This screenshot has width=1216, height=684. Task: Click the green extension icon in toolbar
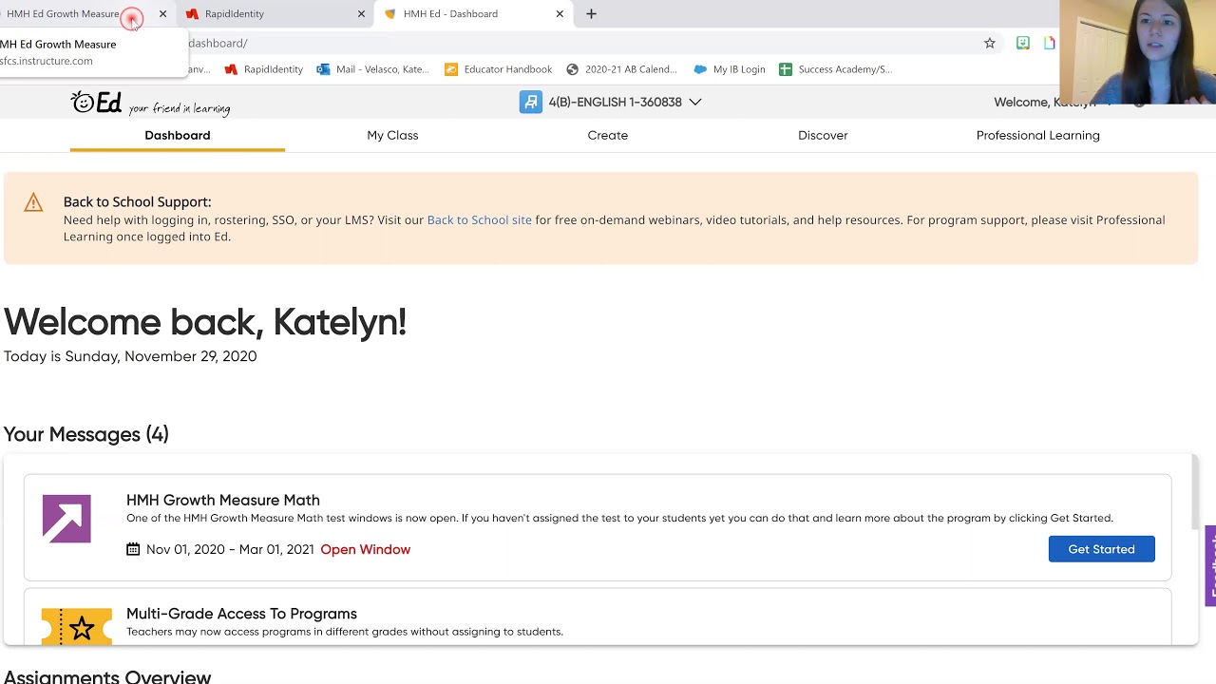click(1022, 43)
